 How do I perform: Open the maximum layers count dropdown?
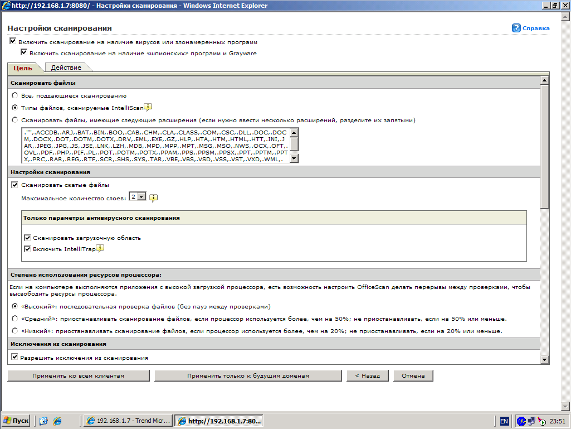[138, 196]
